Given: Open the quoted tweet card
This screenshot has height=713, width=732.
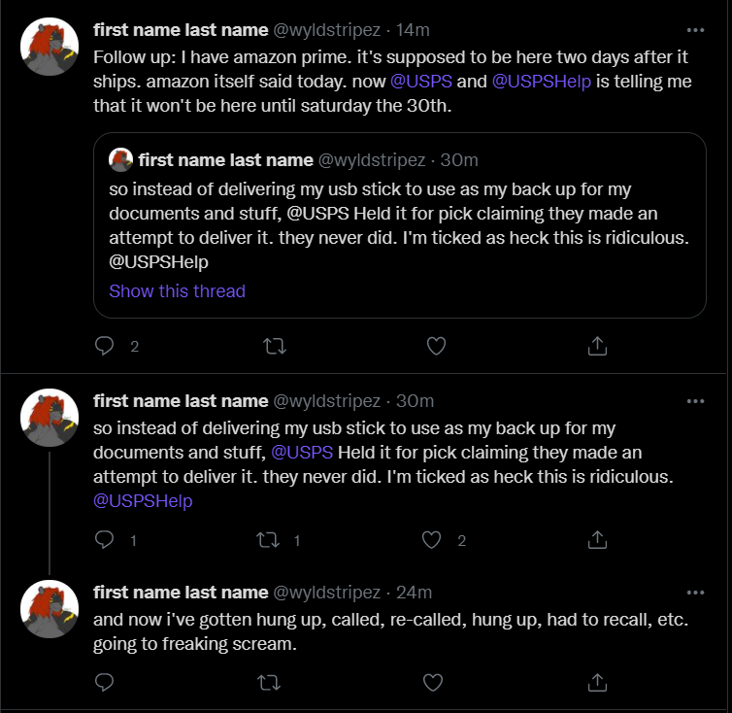Looking at the screenshot, I should [400, 225].
